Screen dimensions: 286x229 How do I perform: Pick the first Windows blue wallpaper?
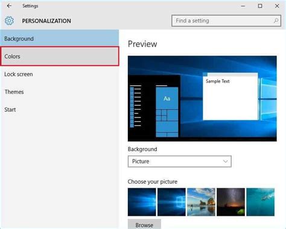pyautogui.click(x=142, y=202)
